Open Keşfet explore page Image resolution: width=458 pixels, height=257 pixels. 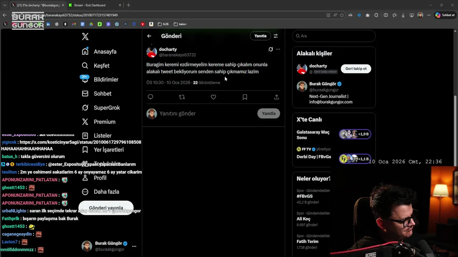(x=96, y=66)
